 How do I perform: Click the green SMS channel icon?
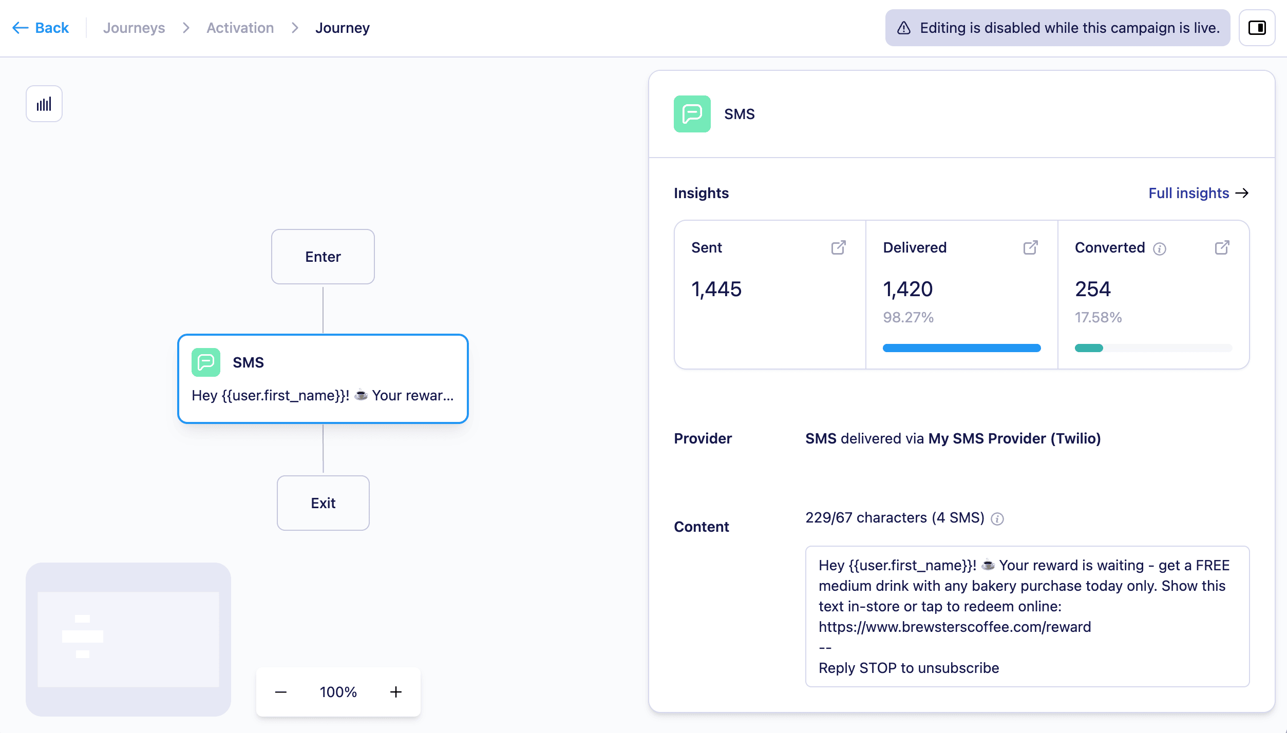(691, 114)
